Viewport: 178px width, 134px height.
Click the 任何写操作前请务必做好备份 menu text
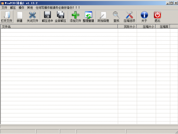(x=58, y=8)
